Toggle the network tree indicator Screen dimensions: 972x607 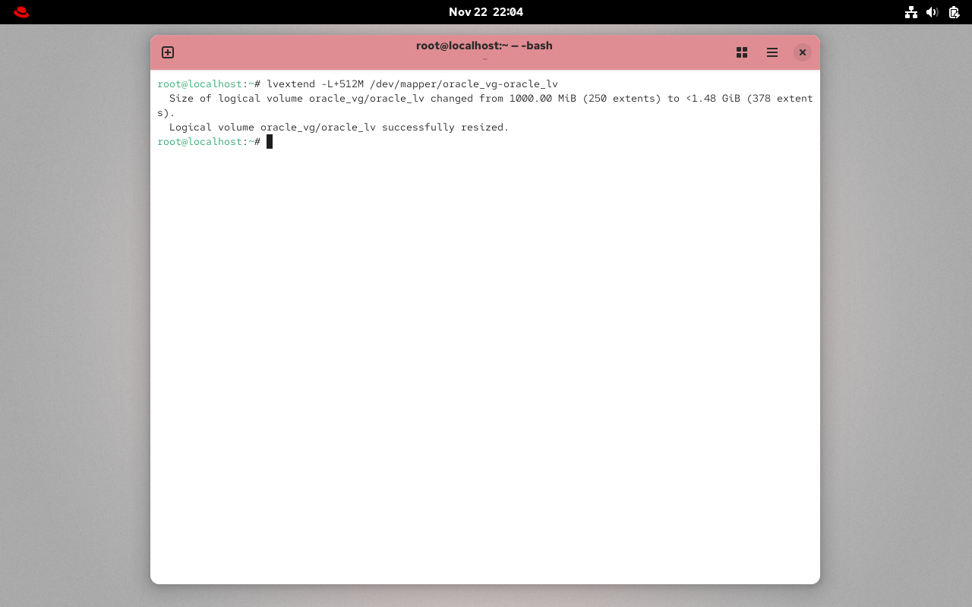click(911, 12)
